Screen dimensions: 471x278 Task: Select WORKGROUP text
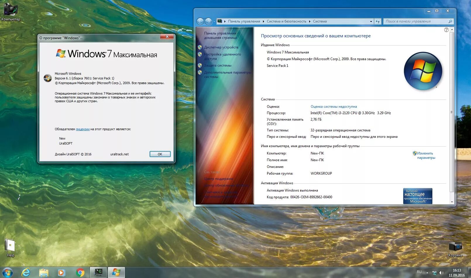321,173
